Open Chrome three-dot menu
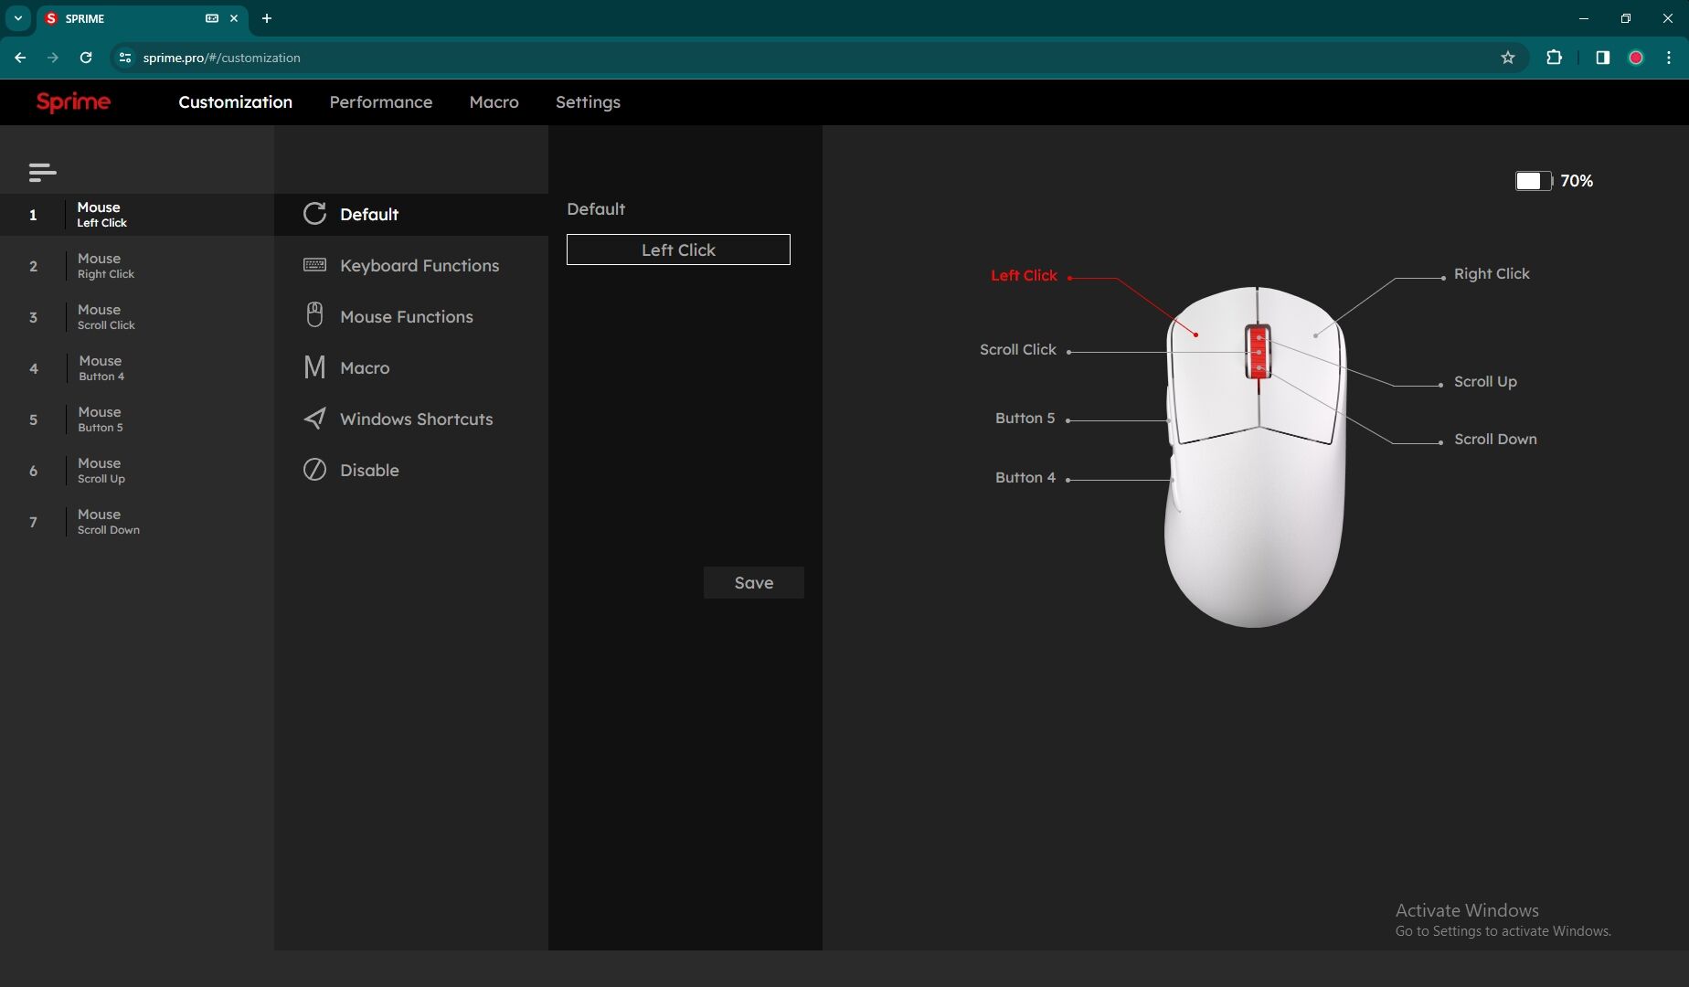Screen dimensions: 1689x987 point(1669,58)
